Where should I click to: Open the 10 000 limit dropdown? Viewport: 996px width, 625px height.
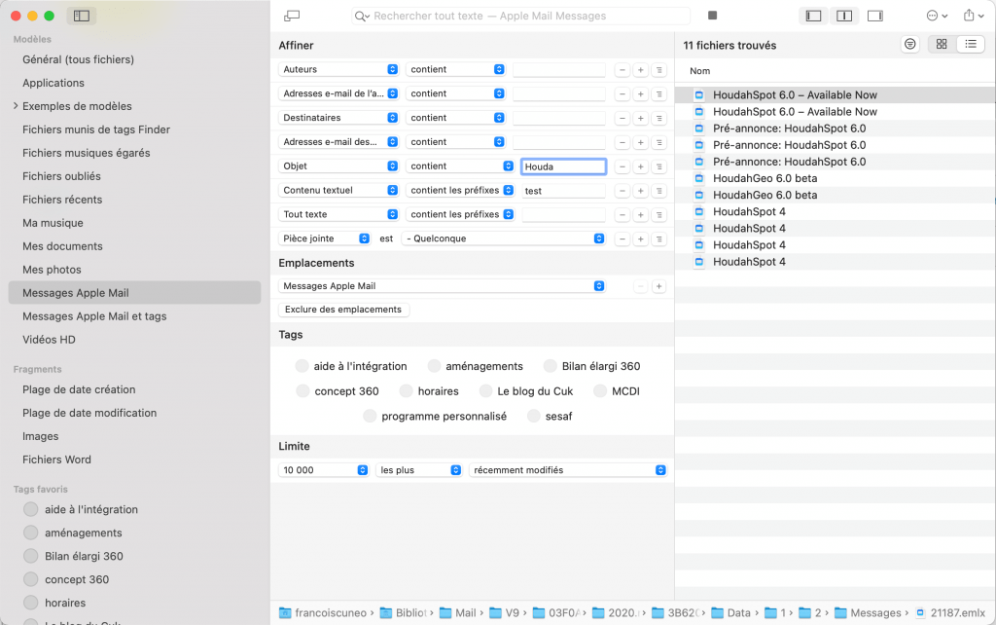323,470
